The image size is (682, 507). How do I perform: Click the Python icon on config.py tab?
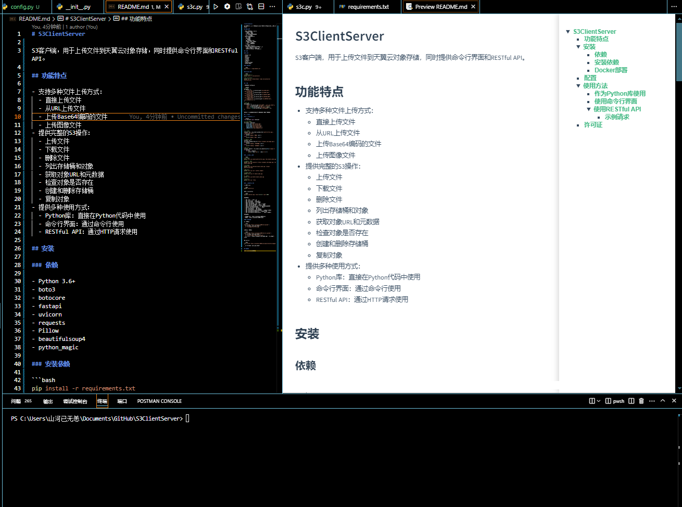[x=5, y=7]
